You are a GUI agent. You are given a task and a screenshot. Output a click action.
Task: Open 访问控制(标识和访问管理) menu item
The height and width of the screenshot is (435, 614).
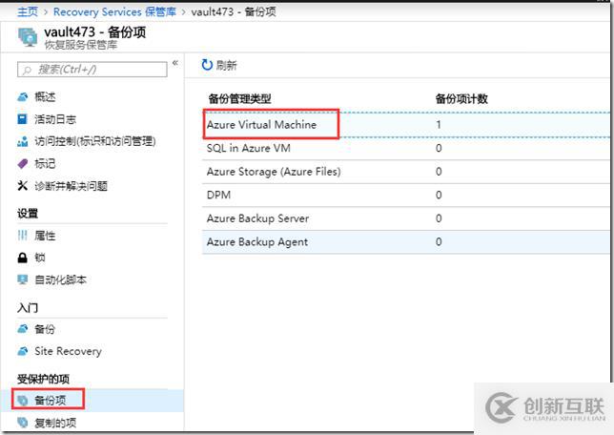95,141
